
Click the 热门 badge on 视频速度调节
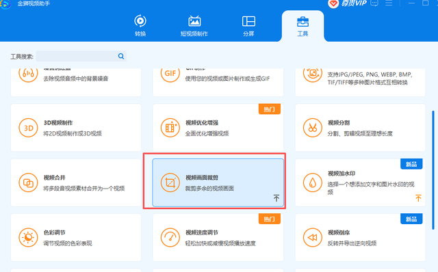(x=269, y=219)
